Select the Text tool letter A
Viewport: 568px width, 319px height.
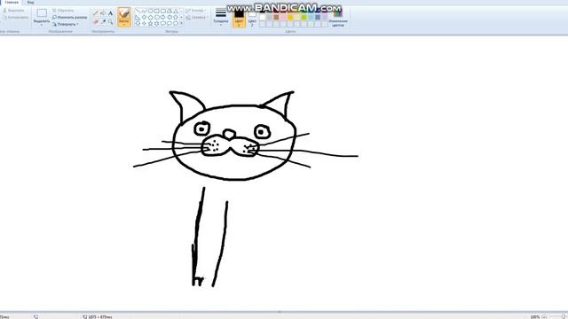coord(110,13)
